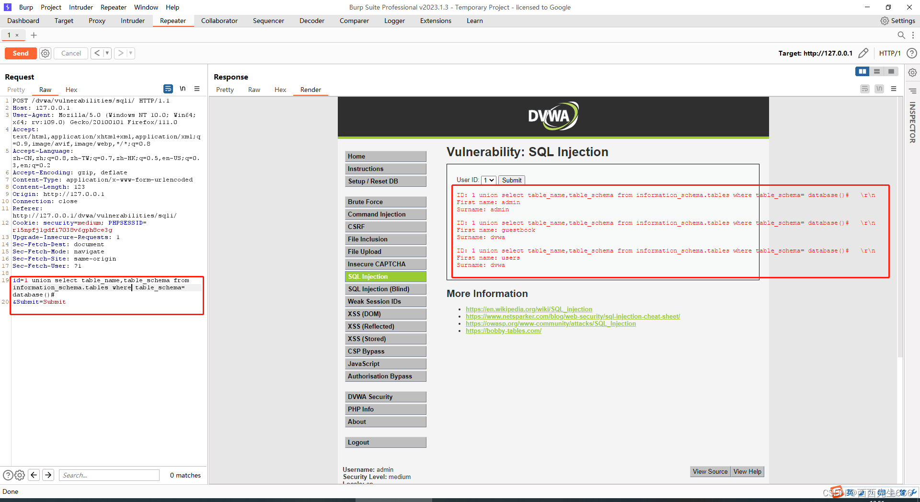Open Repeater send settings gear icon
The width and height of the screenshot is (920, 502).
coord(46,53)
